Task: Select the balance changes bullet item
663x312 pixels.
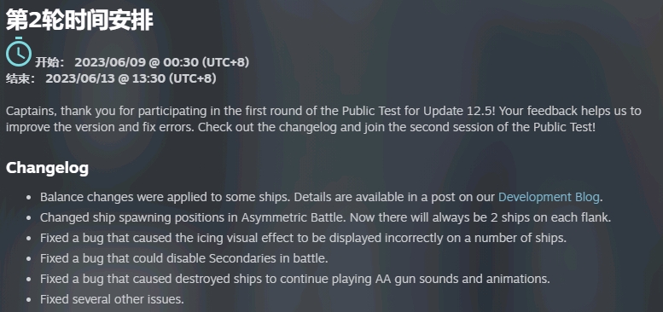Action: coord(322,197)
